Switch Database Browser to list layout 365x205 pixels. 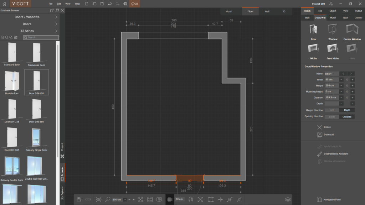16,37
